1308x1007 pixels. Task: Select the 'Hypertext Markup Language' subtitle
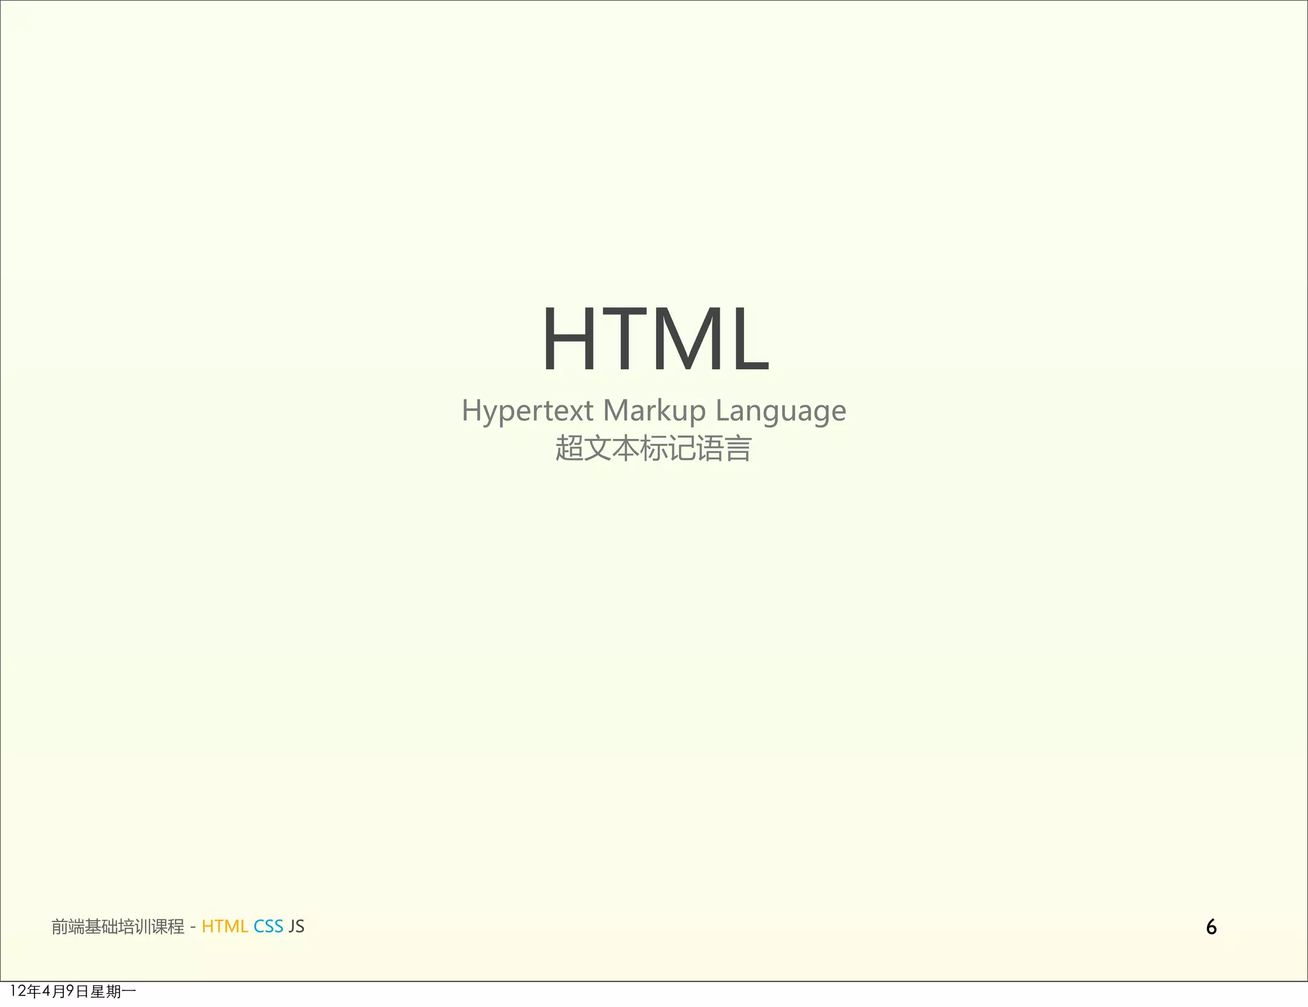coord(654,411)
